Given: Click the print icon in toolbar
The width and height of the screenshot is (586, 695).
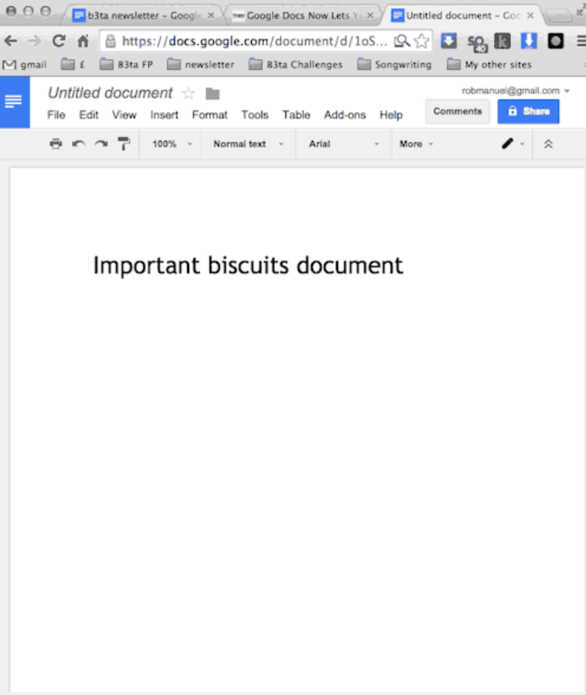Looking at the screenshot, I should (56, 144).
